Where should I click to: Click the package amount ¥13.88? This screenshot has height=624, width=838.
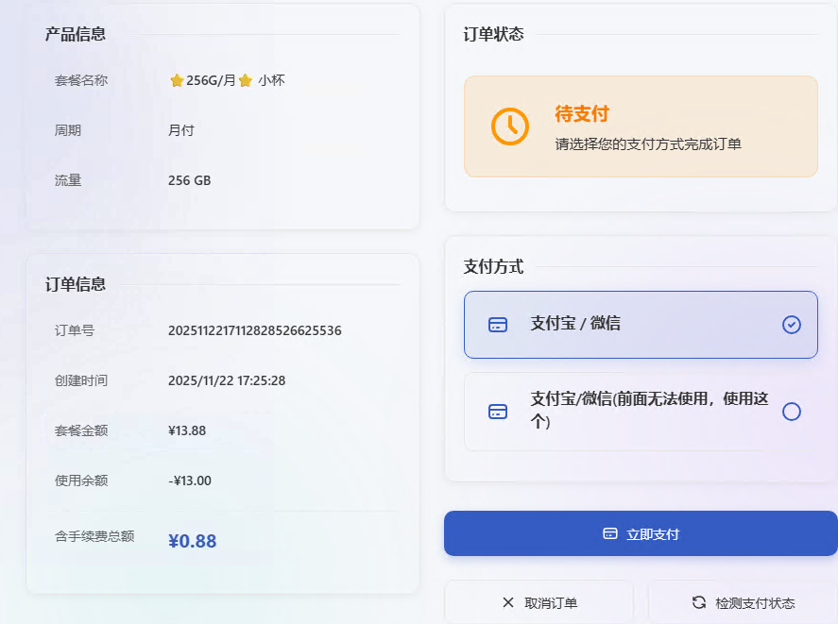click(187, 430)
